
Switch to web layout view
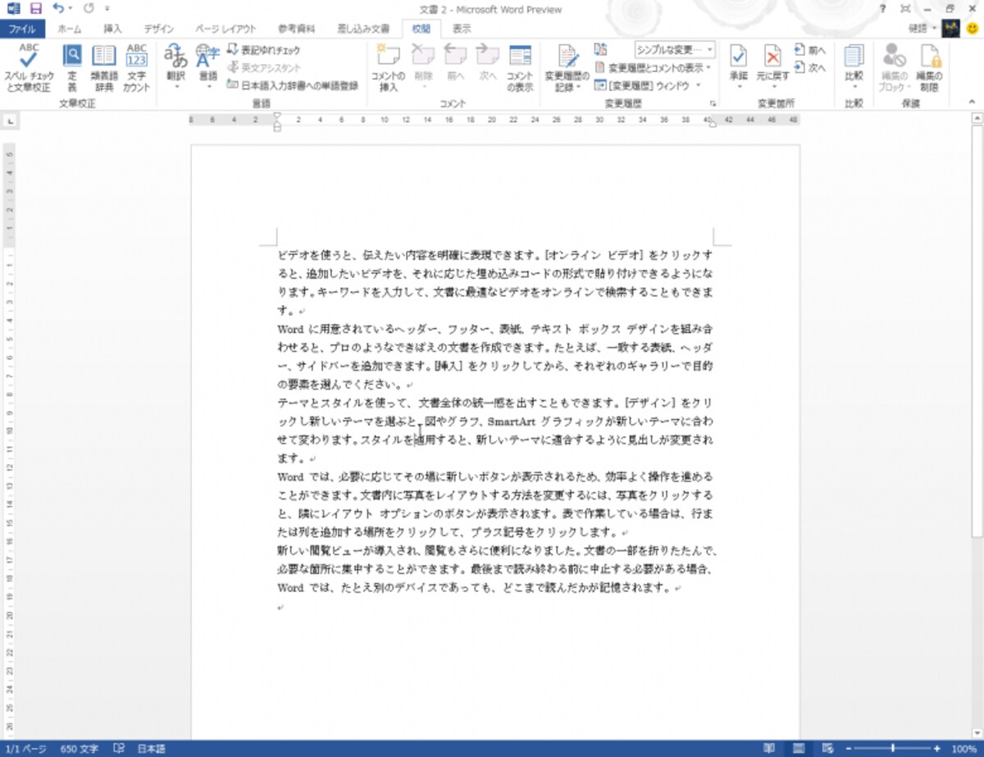827,749
